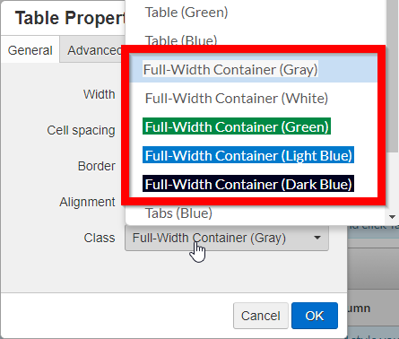399x339 pixels.
Task: Switch to the General tab
Action: point(30,50)
